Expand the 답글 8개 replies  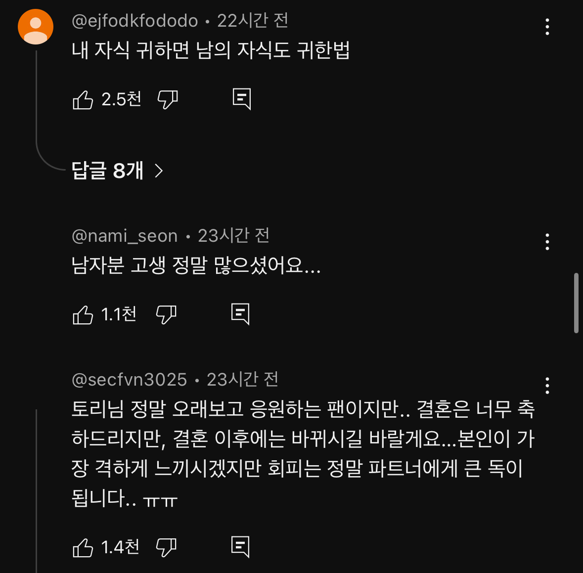tap(107, 171)
